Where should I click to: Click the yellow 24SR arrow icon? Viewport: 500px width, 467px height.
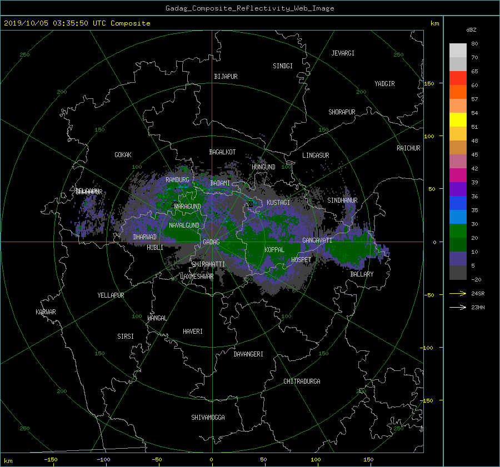(458, 294)
